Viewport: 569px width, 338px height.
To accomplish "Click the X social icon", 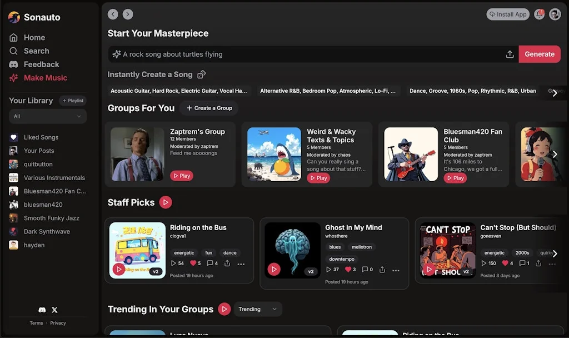I will click(54, 310).
